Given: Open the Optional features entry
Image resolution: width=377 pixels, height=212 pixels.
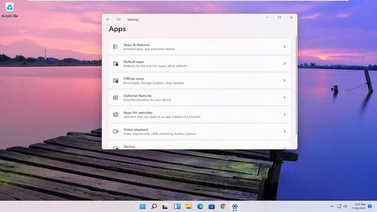Looking at the screenshot, I should coord(199,98).
